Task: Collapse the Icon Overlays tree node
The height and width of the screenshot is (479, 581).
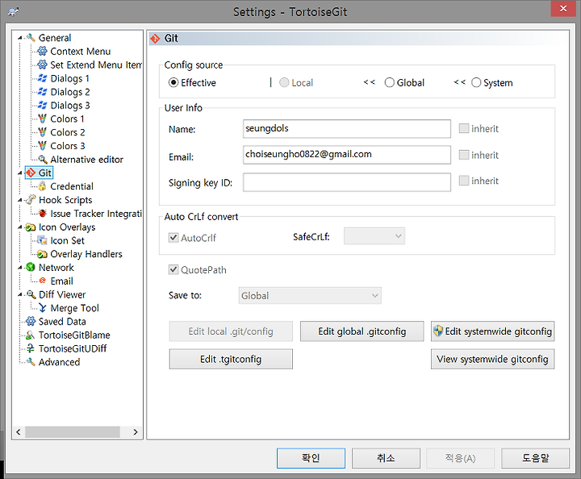Action: pos(20,227)
